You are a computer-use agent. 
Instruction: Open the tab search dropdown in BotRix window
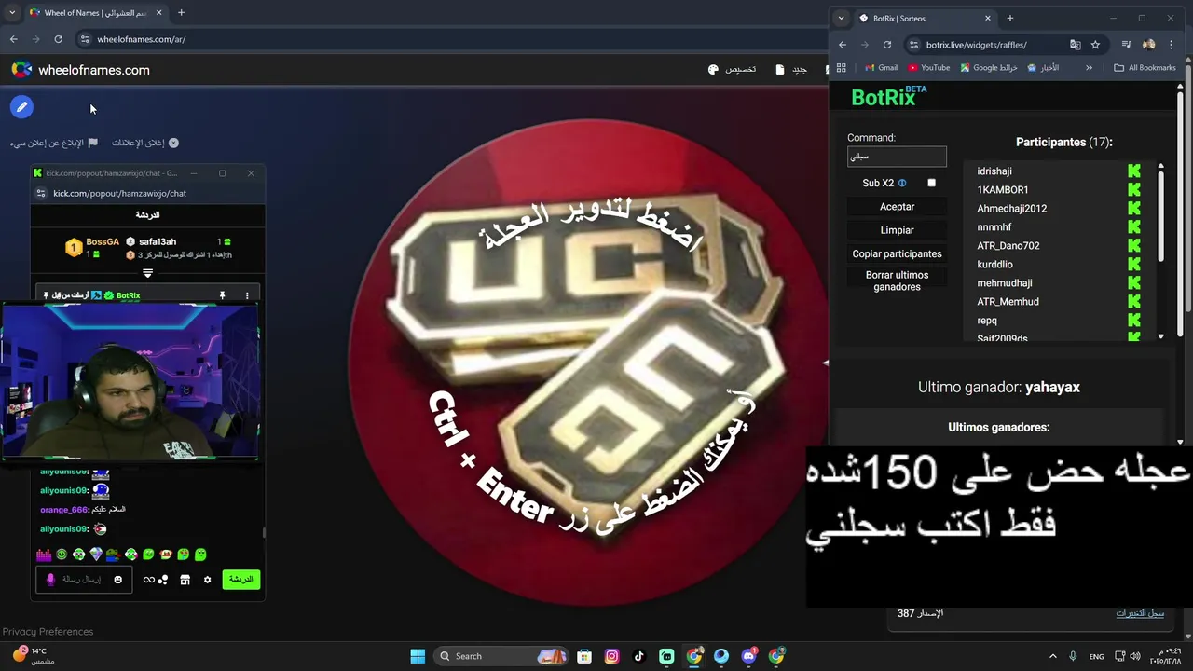tap(842, 18)
